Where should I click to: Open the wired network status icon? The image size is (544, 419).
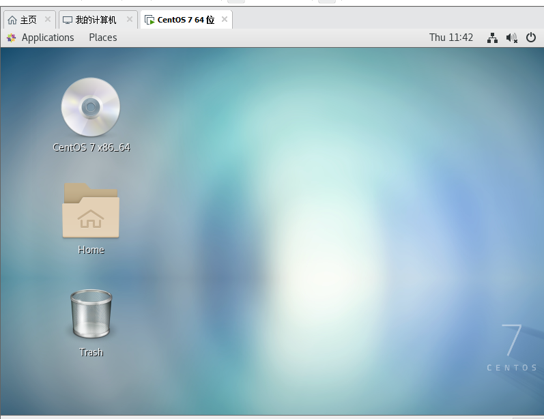492,38
